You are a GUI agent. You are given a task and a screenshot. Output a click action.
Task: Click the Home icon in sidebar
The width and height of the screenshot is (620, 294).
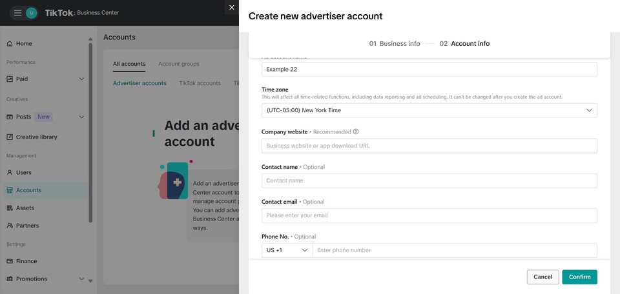10,44
